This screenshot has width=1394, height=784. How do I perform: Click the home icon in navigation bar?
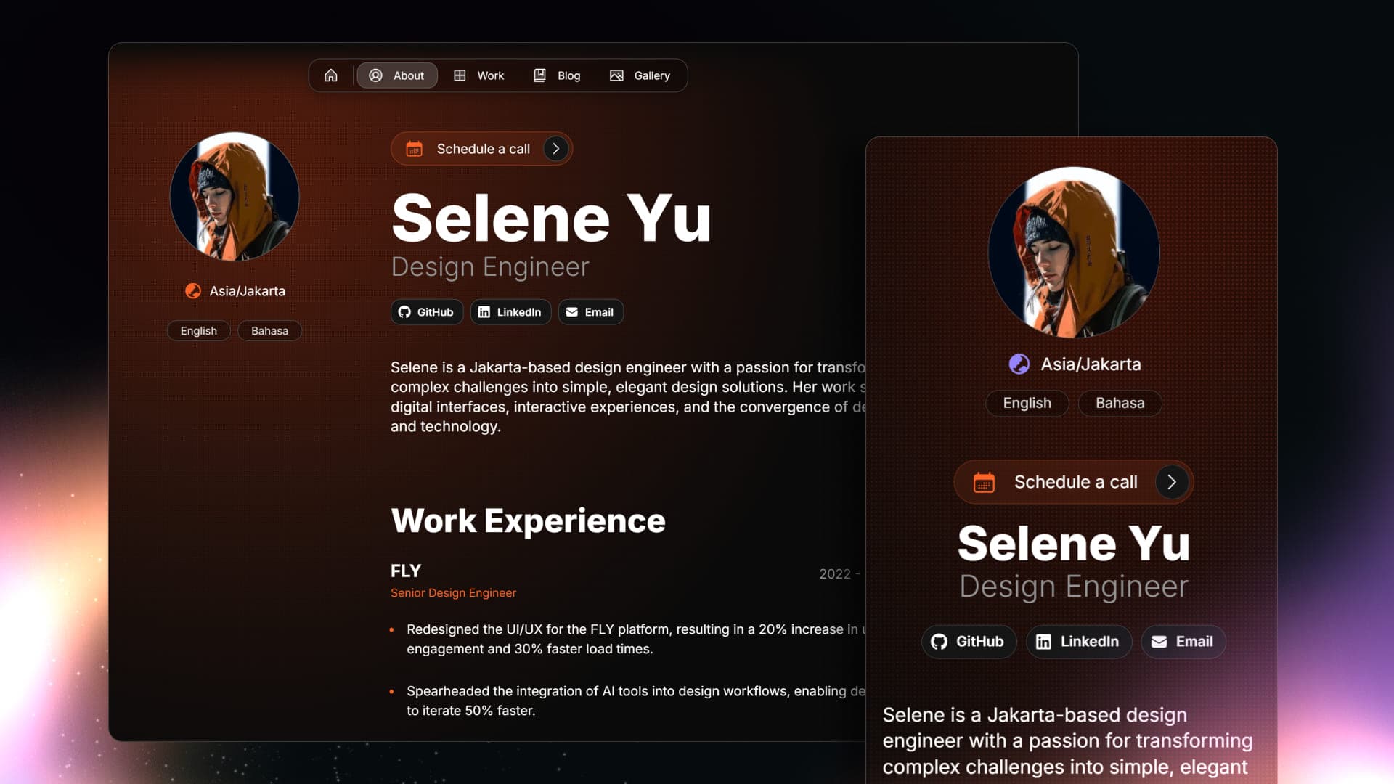[331, 75]
